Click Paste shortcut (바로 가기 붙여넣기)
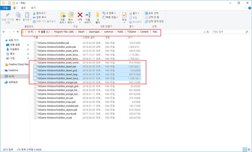This screenshot has width=252, height=152. point(44,21)
